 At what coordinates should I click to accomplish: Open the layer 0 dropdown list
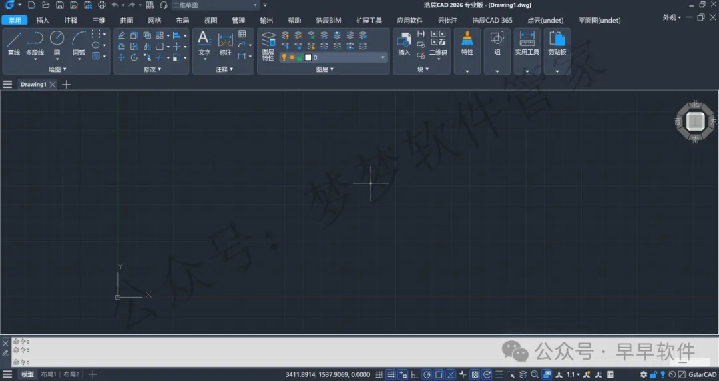[383, 57]
